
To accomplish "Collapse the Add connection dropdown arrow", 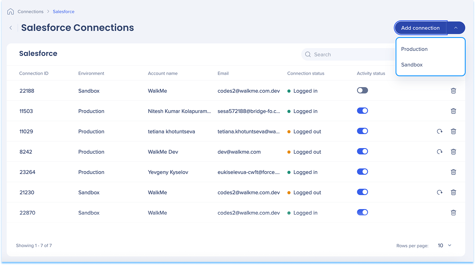I will (x=456, y=28).
